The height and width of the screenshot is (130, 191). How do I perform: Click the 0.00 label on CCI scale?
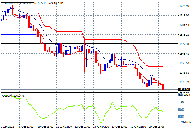pos(182,102)
